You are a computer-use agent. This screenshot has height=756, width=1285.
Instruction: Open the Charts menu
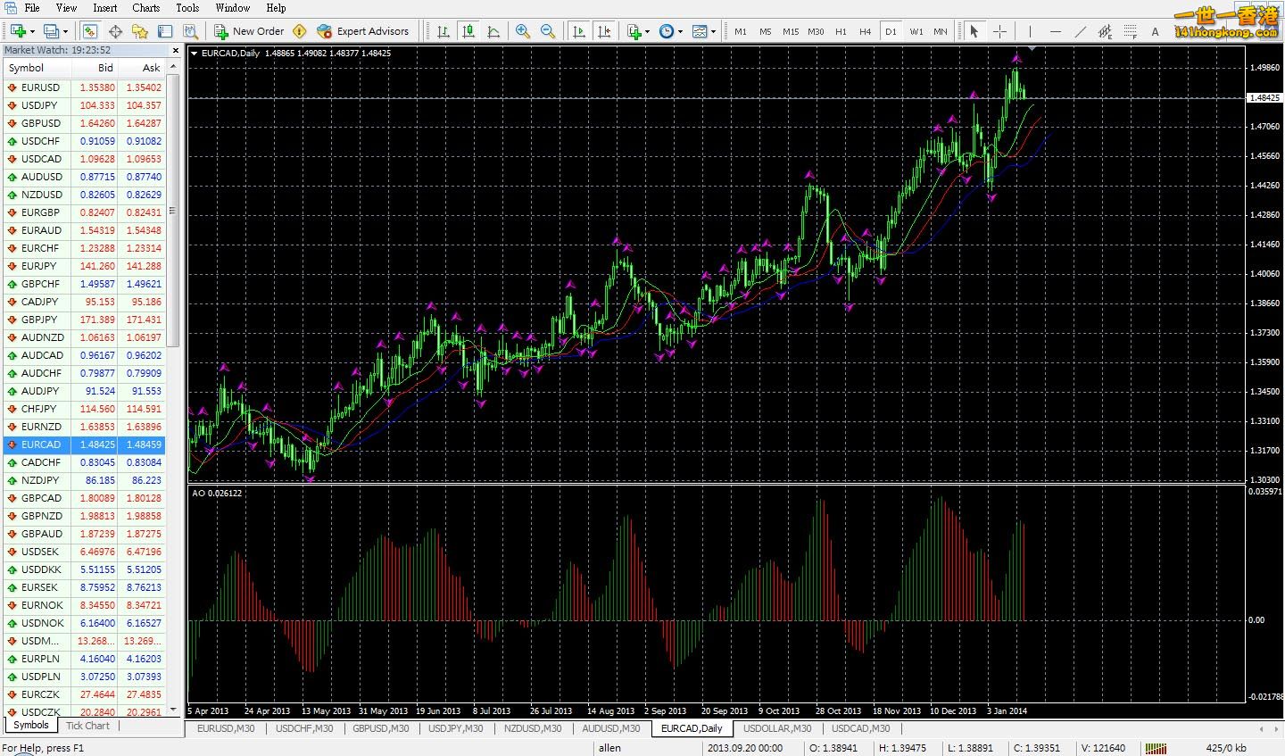[146, 7]
